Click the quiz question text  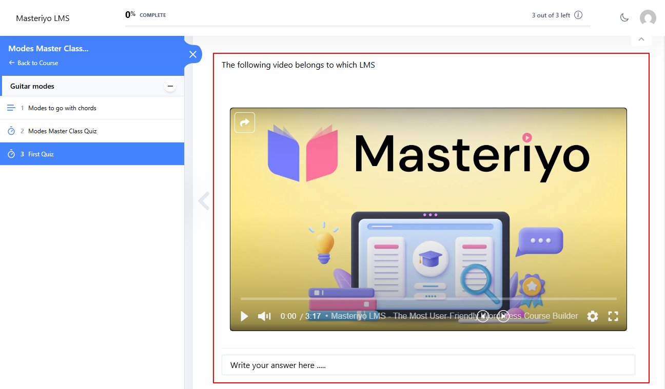click(x=298, y=65)
